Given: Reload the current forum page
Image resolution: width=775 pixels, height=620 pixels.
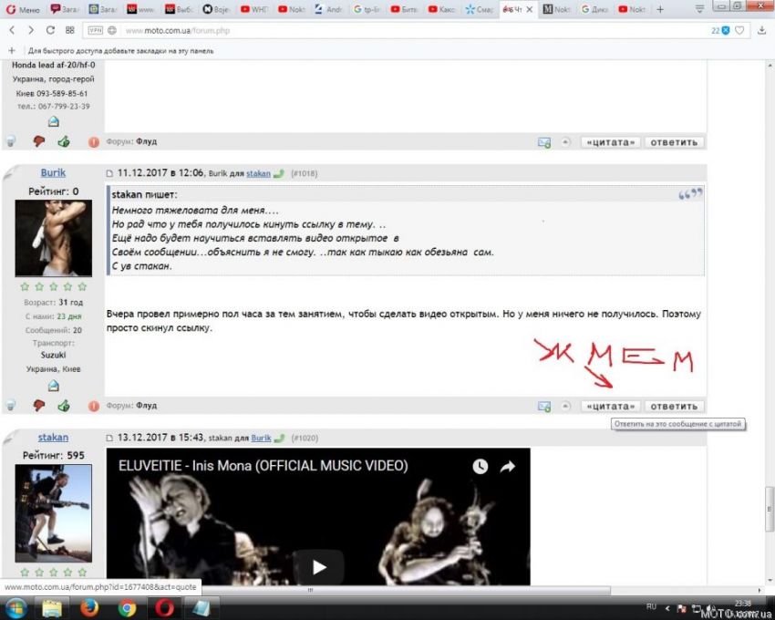Looking at the screenshot, I should [50, 30].
